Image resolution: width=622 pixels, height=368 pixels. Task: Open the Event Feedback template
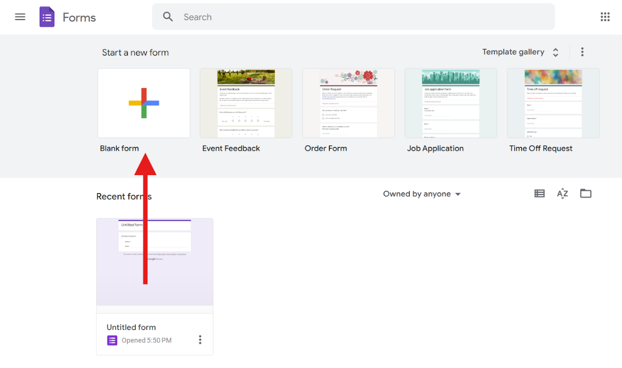[x=246, y=103]
